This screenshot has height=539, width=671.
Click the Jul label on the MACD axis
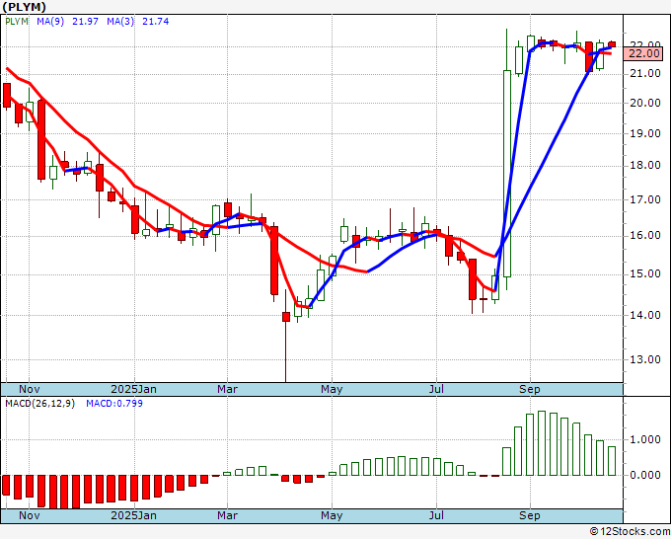[436, 515]
